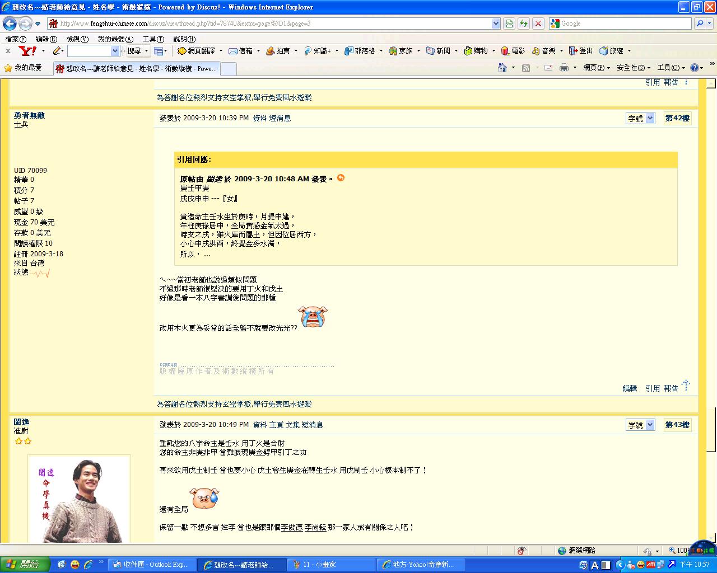Click the Print icon in command bar
The image size is (717, 573).
click(564, 68)
